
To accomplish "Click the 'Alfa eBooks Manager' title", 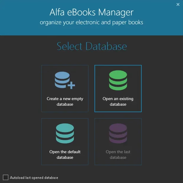I will click(x=91, y=12).
